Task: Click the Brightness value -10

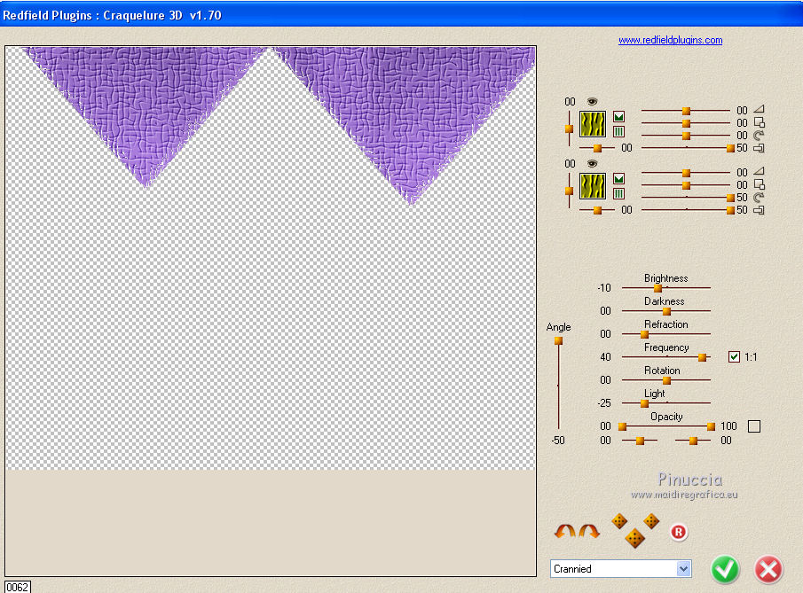Action: pos(604,288)
